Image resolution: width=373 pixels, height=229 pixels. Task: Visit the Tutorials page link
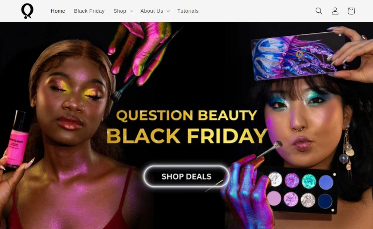tap(188, 11)
